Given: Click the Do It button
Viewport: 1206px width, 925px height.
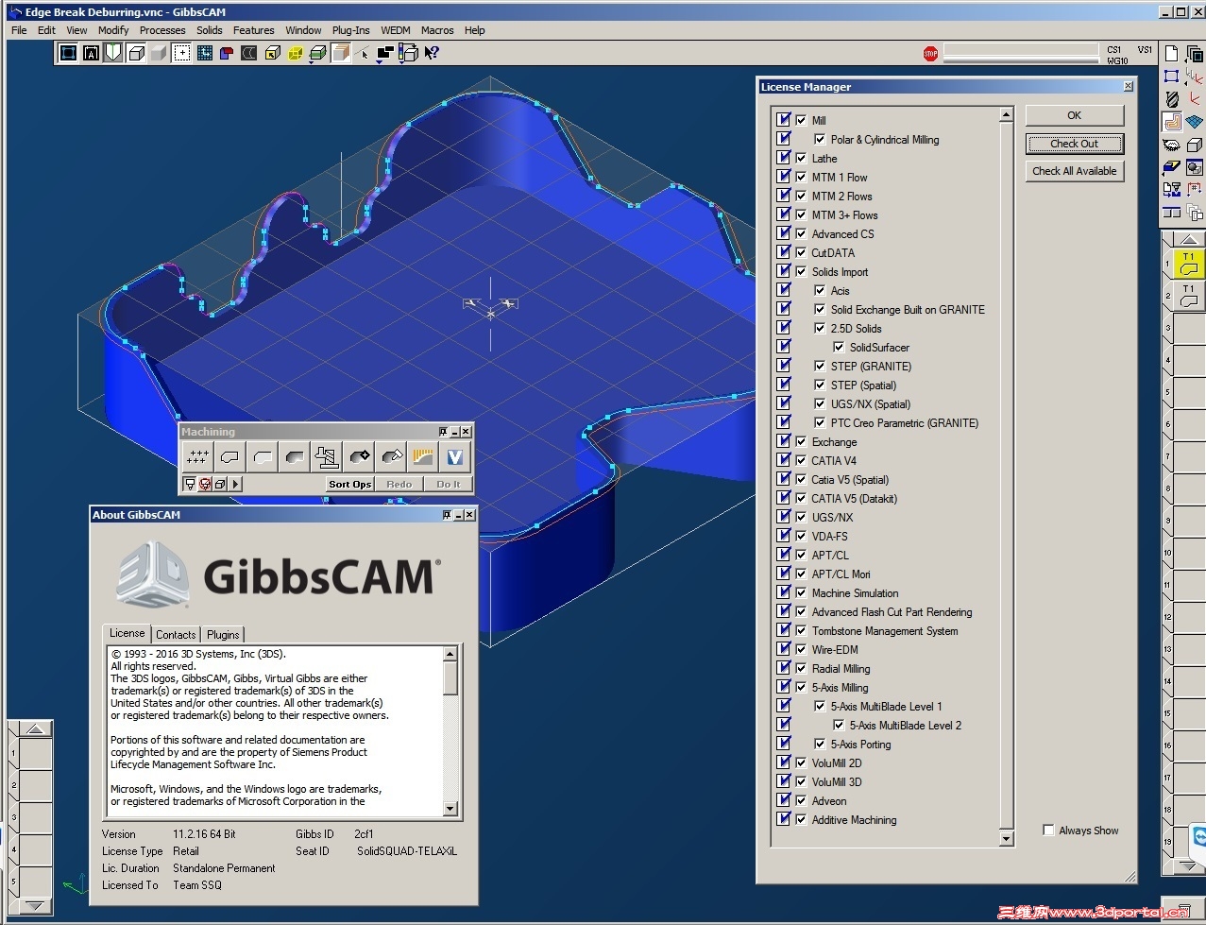Looking at the screenshot, I should click(x=449, y=484).
